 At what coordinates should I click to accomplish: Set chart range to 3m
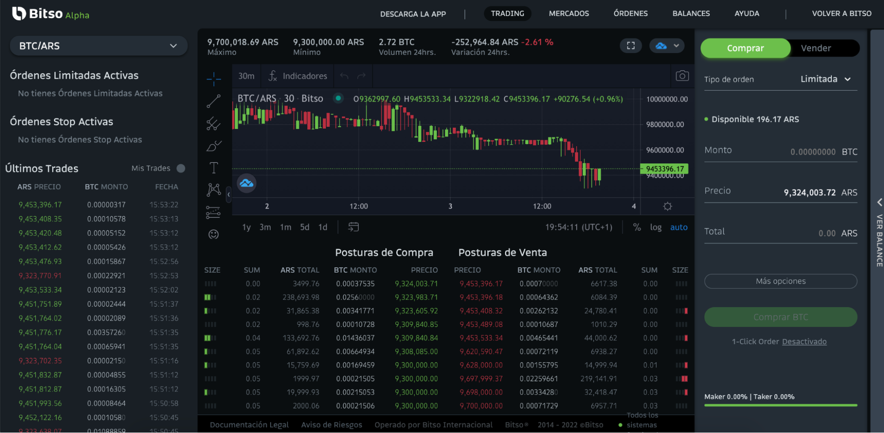[x=265, y=227]
